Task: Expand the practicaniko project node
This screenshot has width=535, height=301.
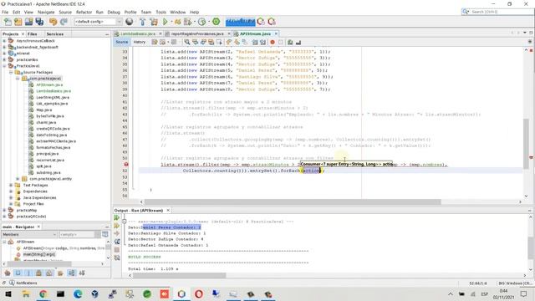Action: [x=4, y=59]
